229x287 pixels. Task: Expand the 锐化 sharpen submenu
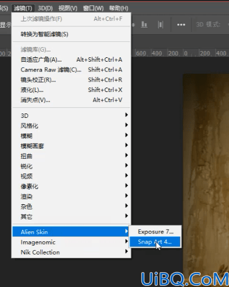(71, 166)
